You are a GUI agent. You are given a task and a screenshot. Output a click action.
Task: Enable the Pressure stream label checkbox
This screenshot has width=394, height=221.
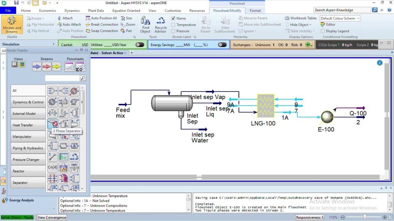(x=173, y=31)
